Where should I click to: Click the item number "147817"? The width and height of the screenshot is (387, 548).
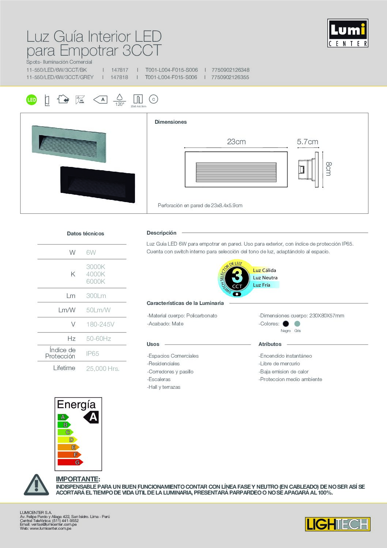120,70
